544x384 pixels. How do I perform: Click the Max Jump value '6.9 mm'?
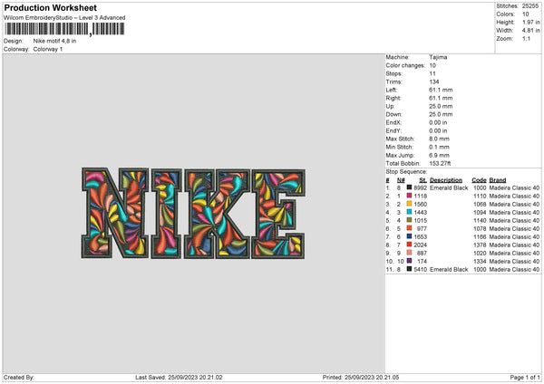click(x=439, y=155)
